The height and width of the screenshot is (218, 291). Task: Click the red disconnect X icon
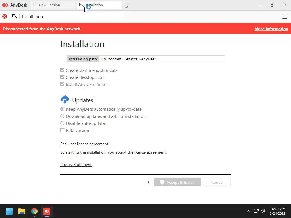click(x=5, y=17)
